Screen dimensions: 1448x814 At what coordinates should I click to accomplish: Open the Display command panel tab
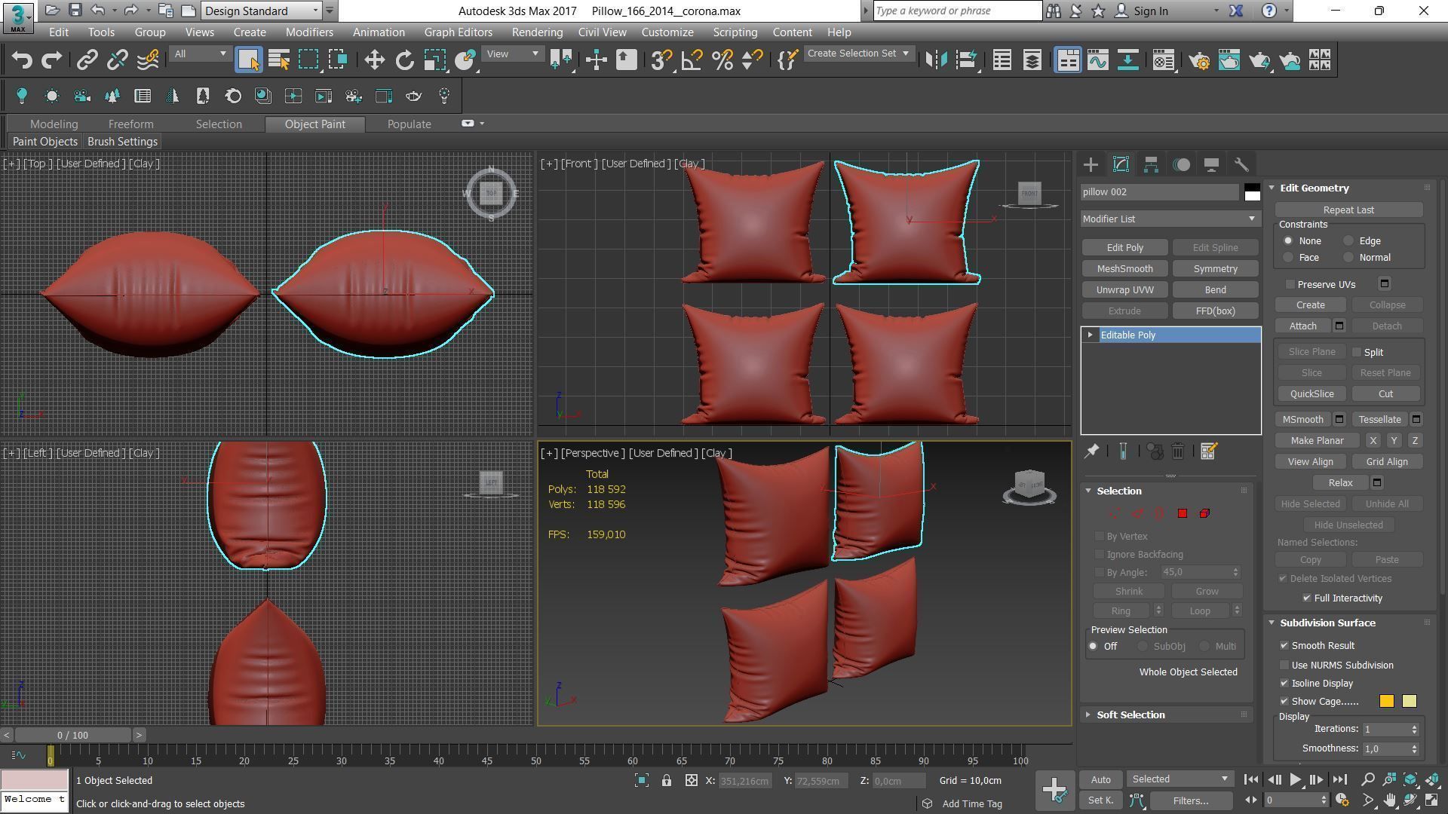1211,164
